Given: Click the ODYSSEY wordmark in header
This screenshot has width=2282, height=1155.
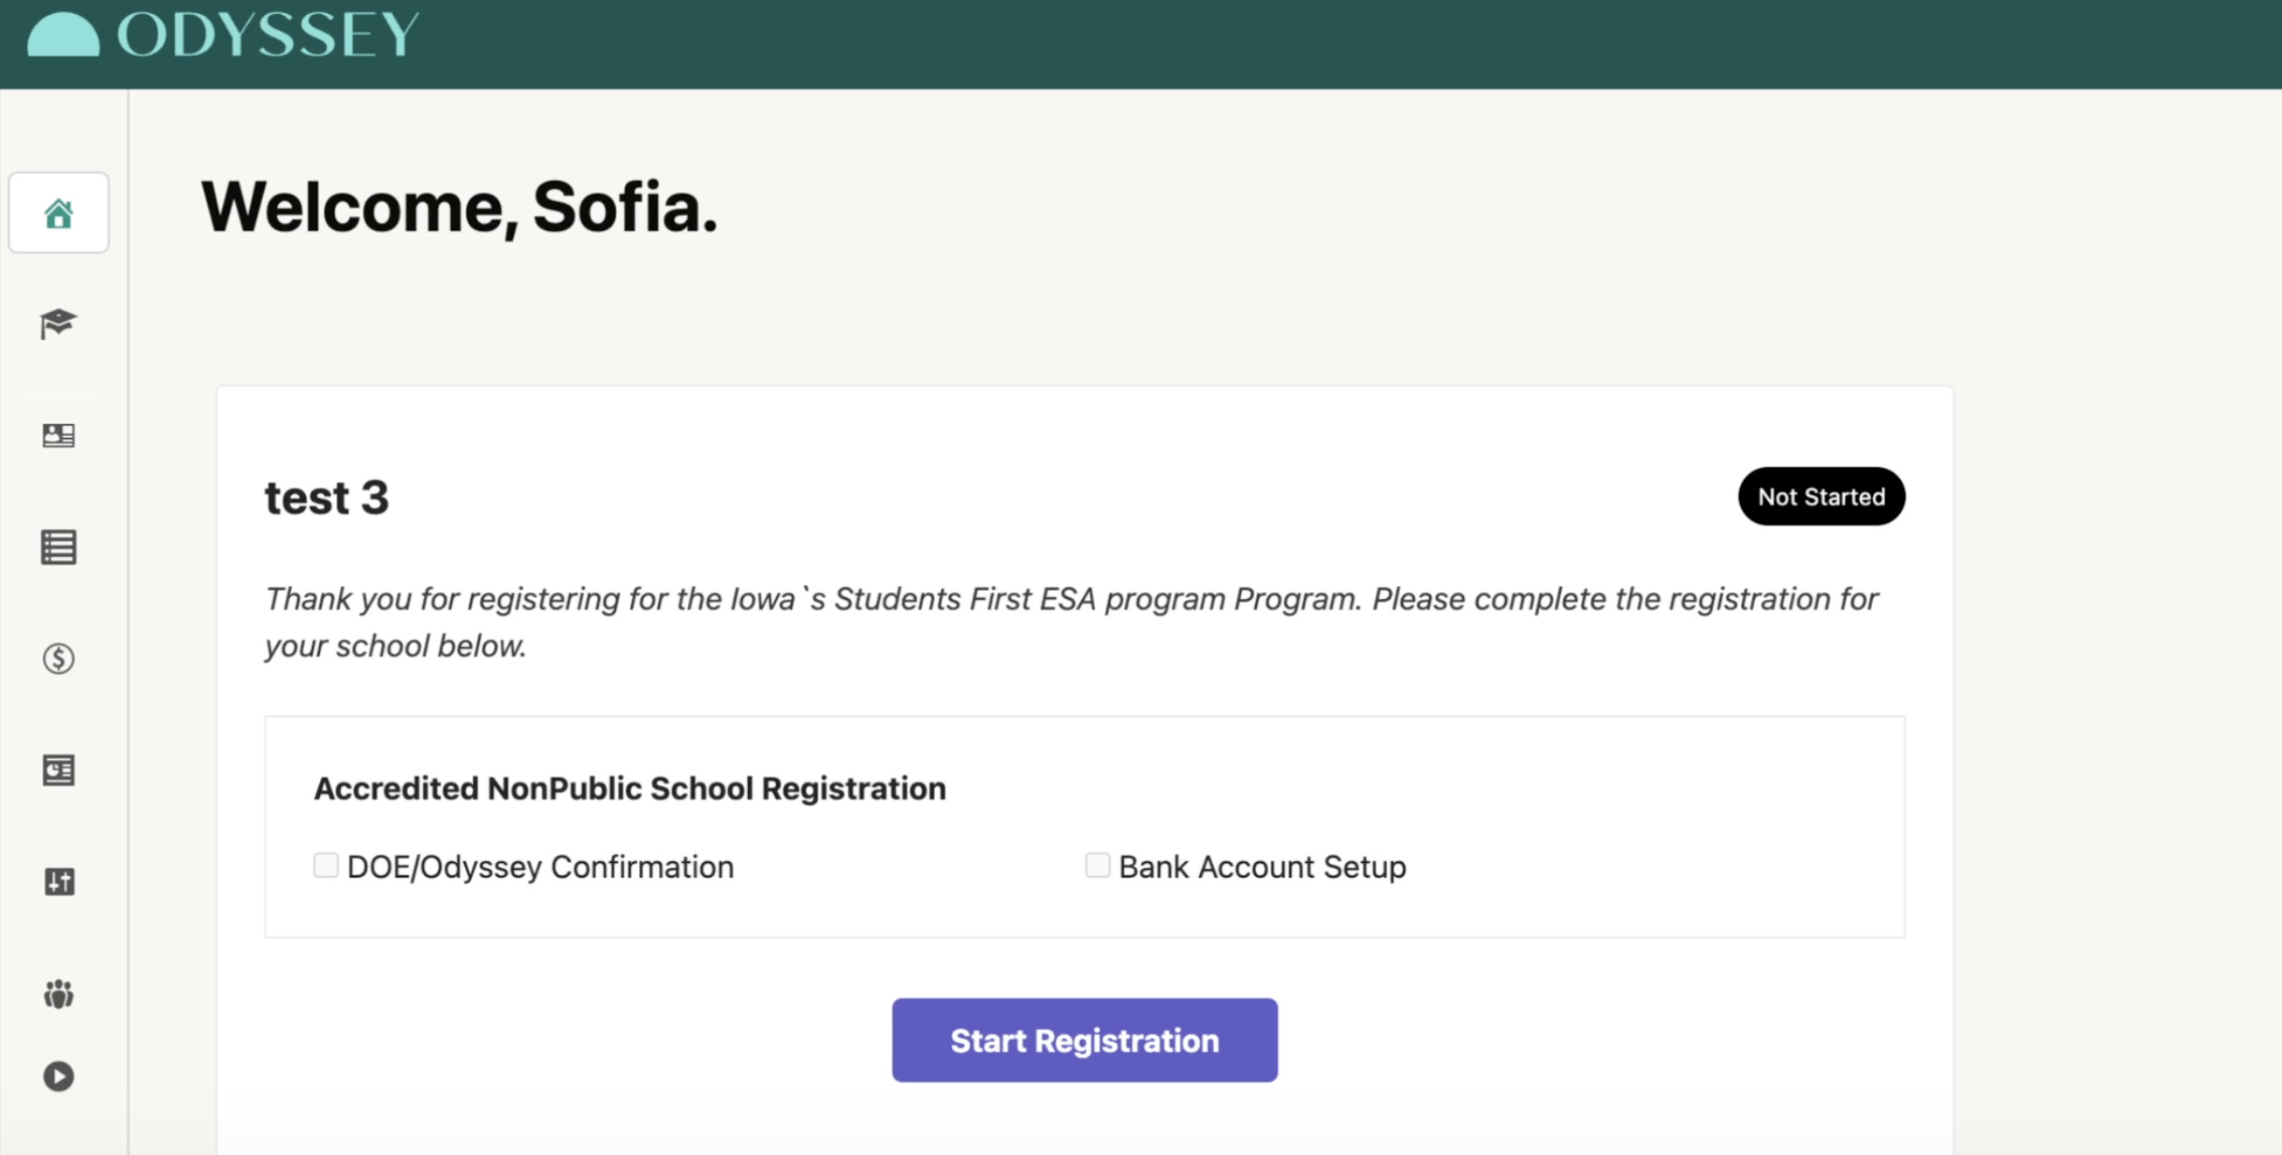Looking at the screenshot, I should (268, 35).
